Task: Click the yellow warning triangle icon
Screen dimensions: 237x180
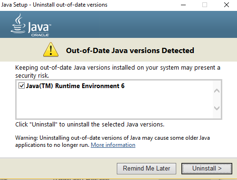Action: 51,50
